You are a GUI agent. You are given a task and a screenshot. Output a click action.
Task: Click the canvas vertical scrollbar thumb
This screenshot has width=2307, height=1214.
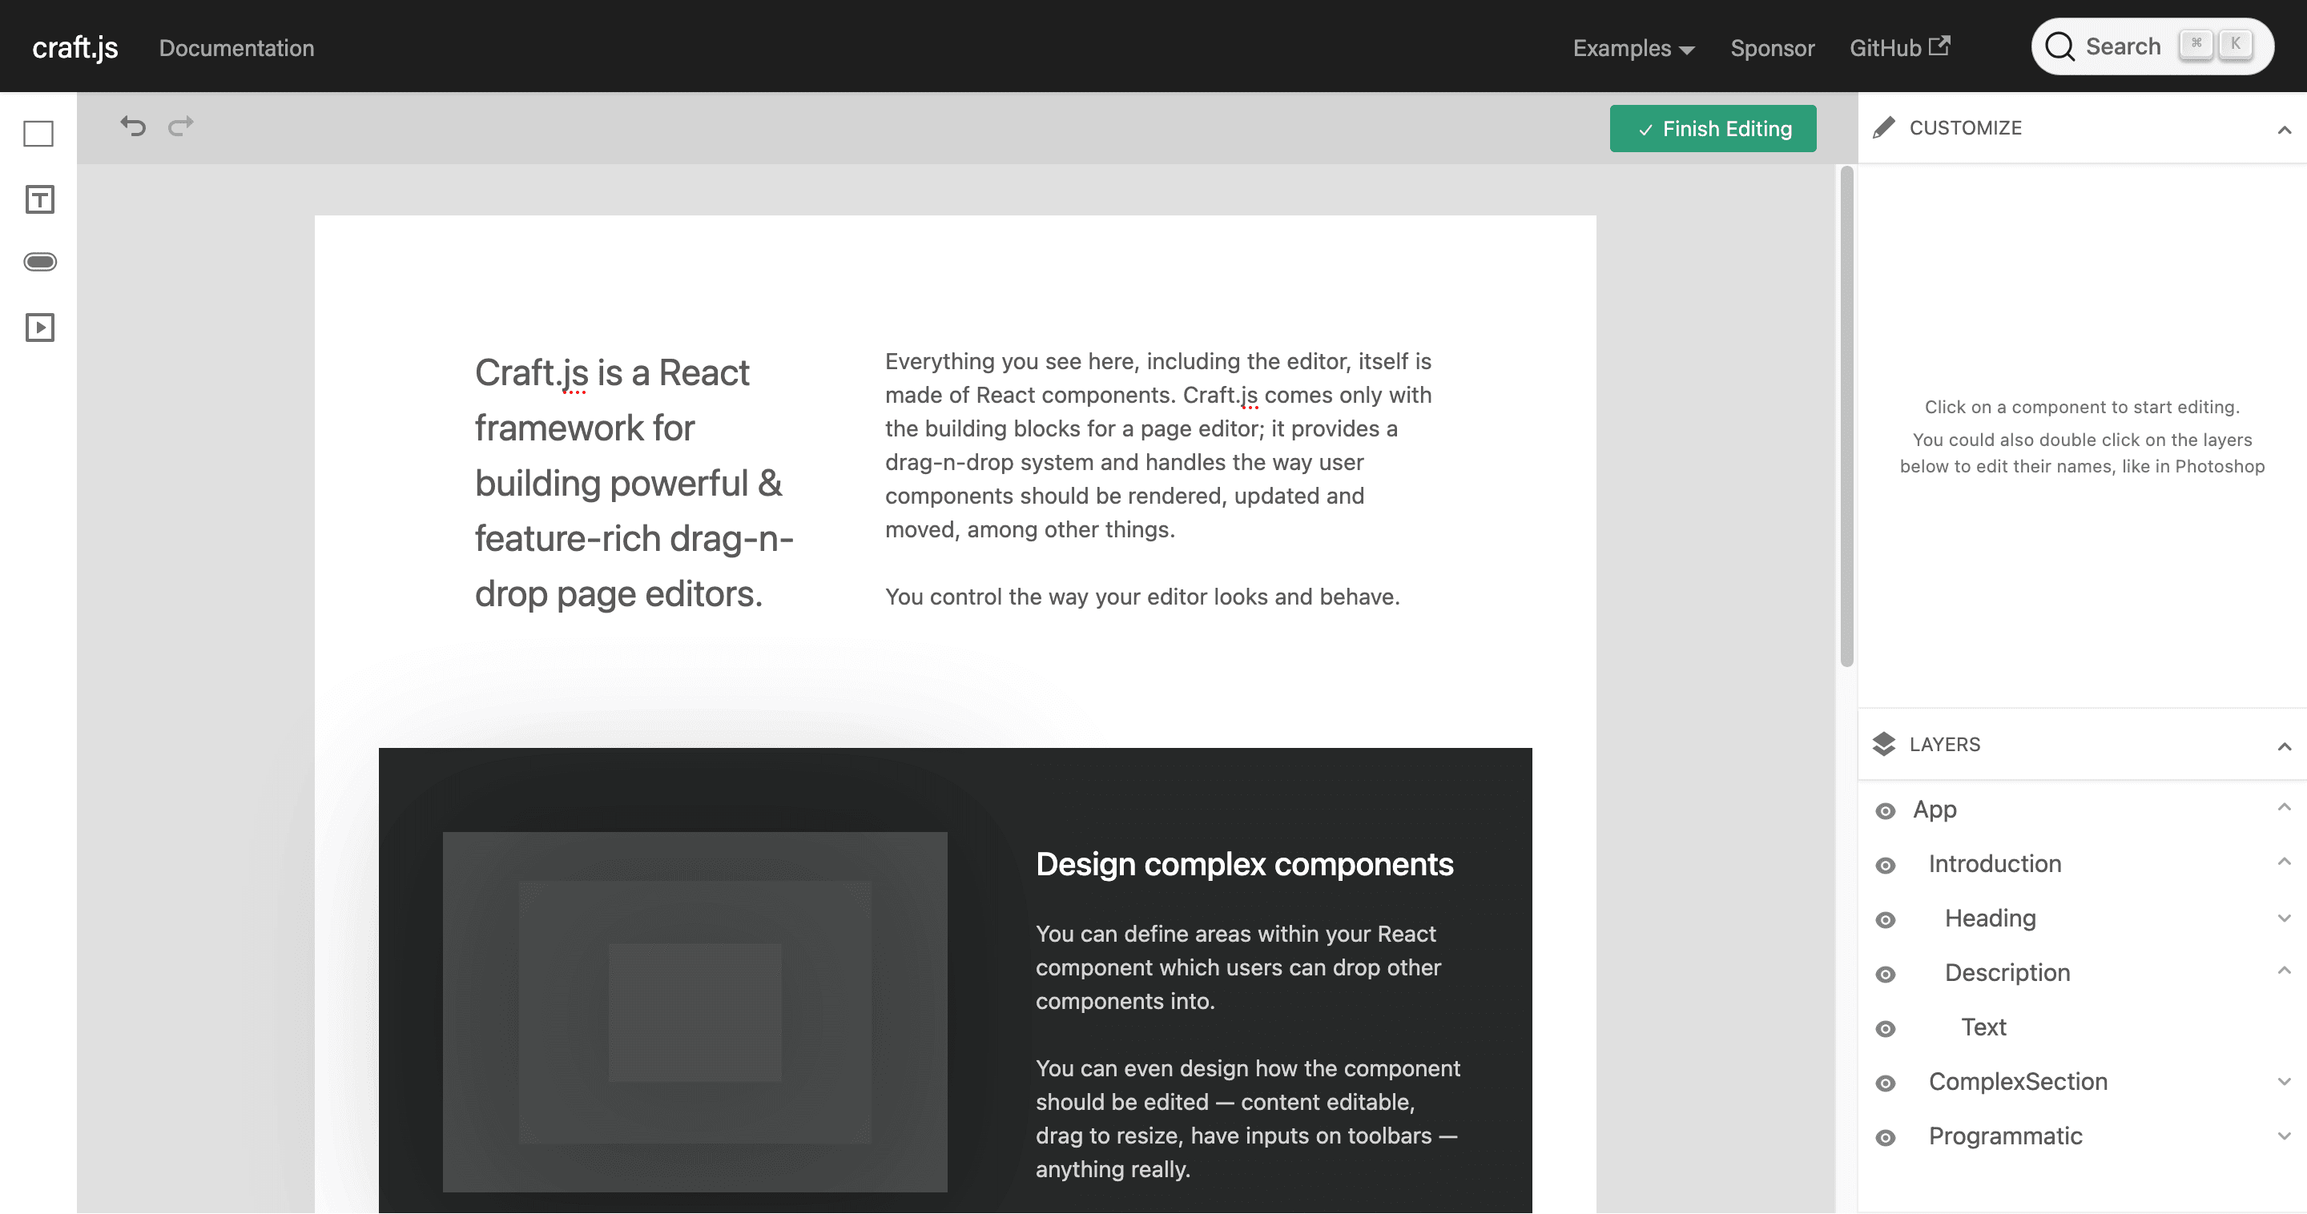(1846, 416)
